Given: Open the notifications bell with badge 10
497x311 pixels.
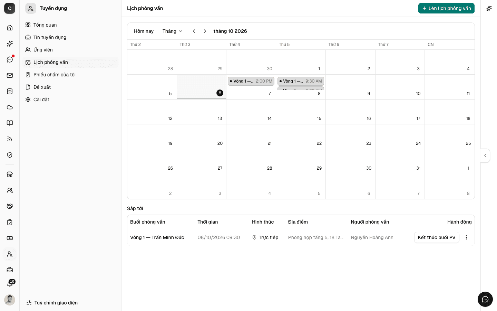Looking at the screenshot, I should (x=10, y=284).
